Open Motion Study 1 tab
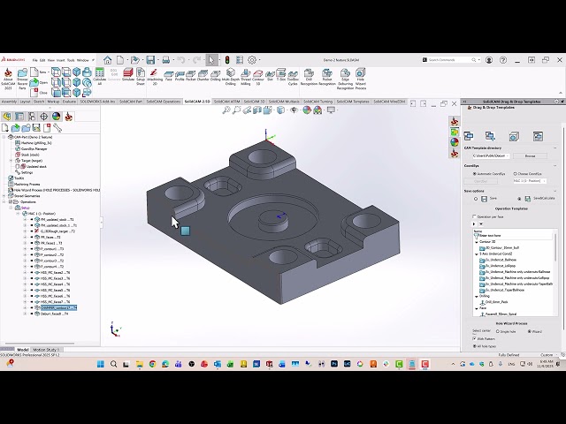Viewport: 566px width, 424px height. coord(46,350)
